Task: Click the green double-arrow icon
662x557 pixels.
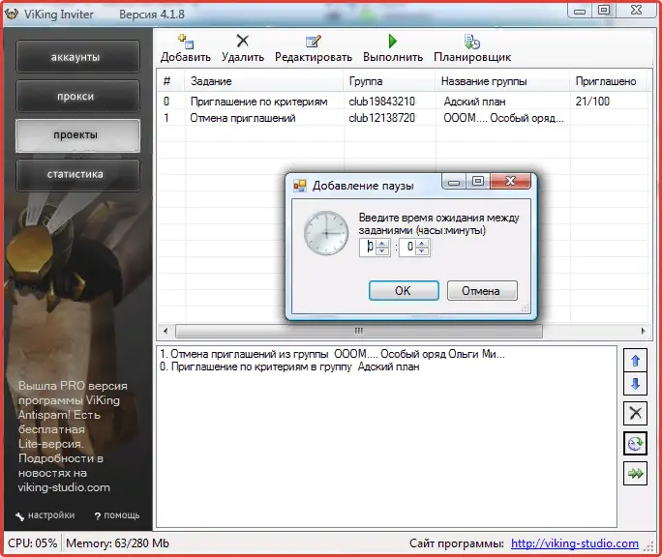Action: click(x=635, y=473)
